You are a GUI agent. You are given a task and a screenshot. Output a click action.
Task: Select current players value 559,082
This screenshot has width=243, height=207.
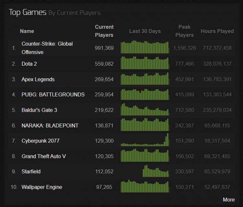pyautogui.click(x=104, y=64)
